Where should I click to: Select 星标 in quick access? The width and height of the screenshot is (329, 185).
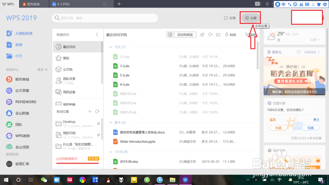tap(77, 58)
